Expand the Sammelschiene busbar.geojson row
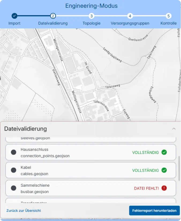181x221 pixels. 91,188
